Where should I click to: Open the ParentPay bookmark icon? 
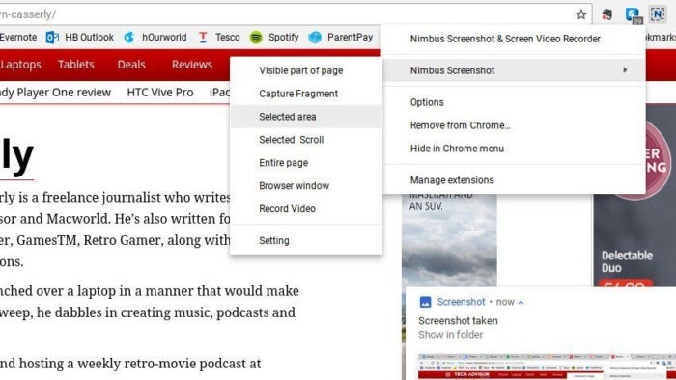[x=315, y=38]
